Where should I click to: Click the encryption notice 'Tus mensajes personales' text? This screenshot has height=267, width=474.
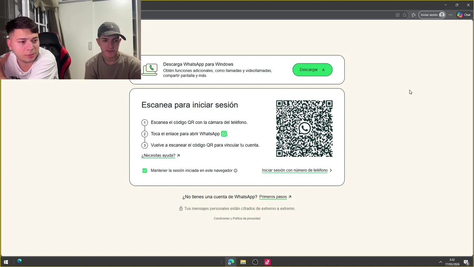tap(240, 209)
